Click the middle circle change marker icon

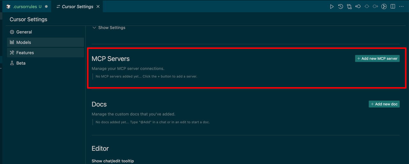(x=367, y=6)
